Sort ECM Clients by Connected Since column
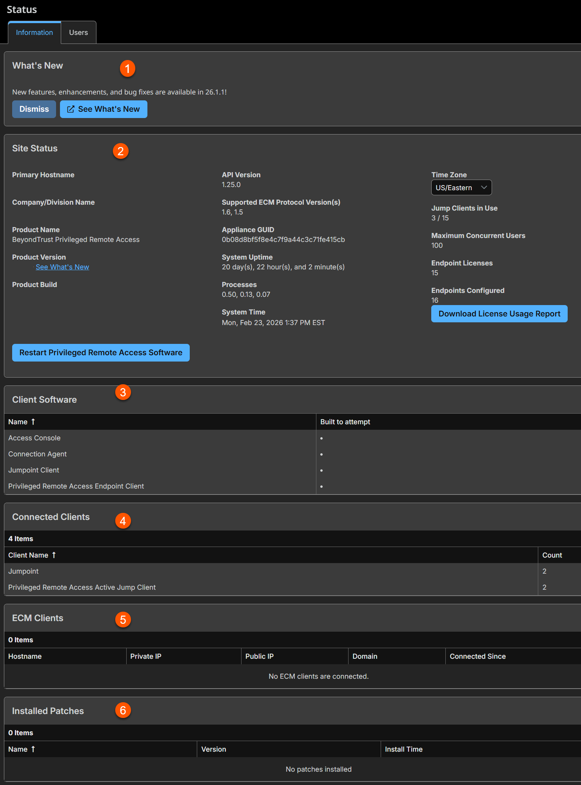 pos(478,656)
